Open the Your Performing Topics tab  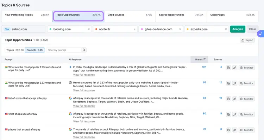27,16
